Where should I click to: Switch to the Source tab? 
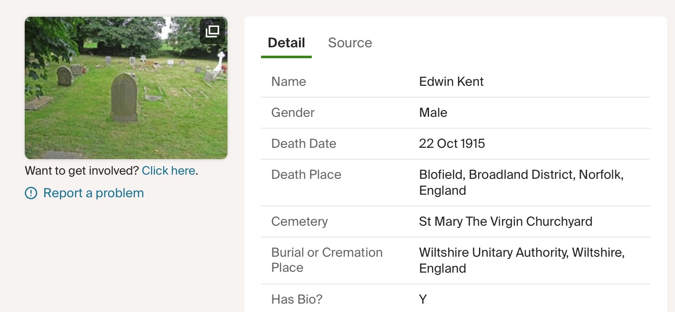pyautogui.click(x=350, y=43)
